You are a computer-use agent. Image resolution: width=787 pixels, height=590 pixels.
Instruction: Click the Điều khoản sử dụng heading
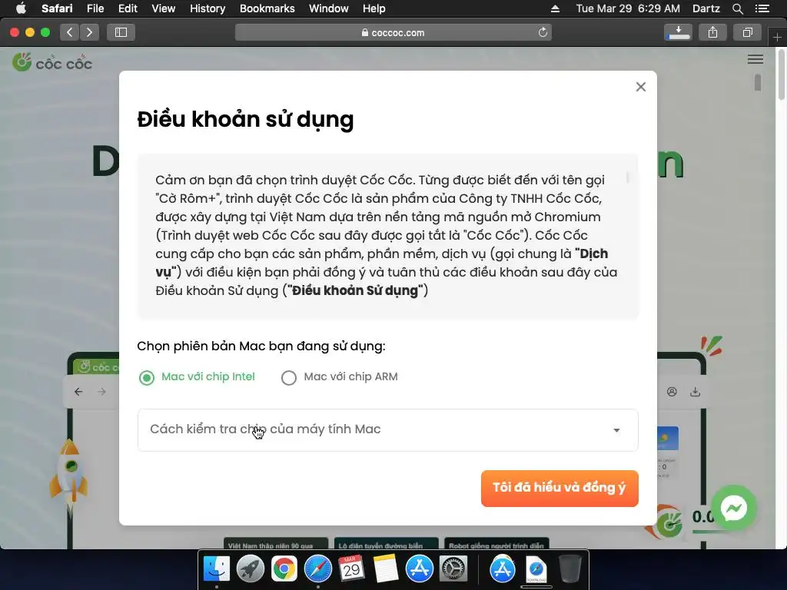(245, 120)
